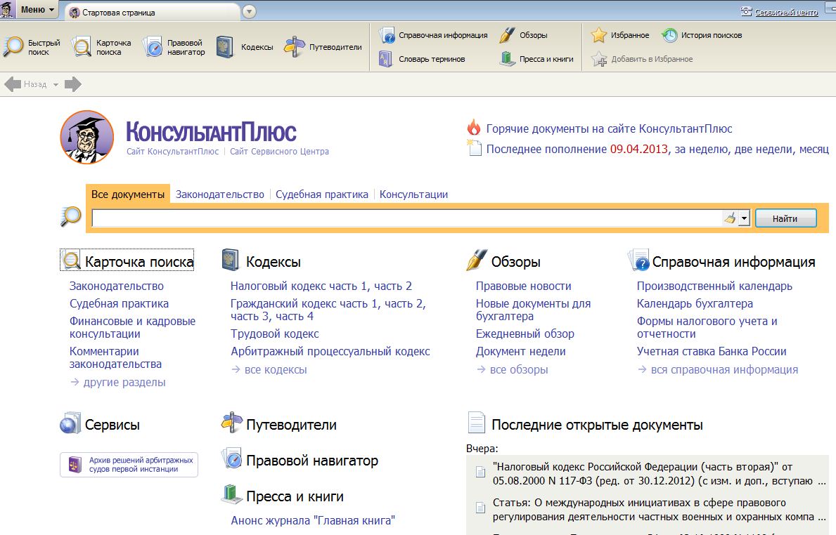The height and width of the screenshot is (535, 836).
Task: Open Сервисный центр link at top right
Action: tap(786, 12)
